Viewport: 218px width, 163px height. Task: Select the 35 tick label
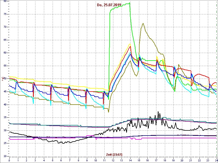5,117
